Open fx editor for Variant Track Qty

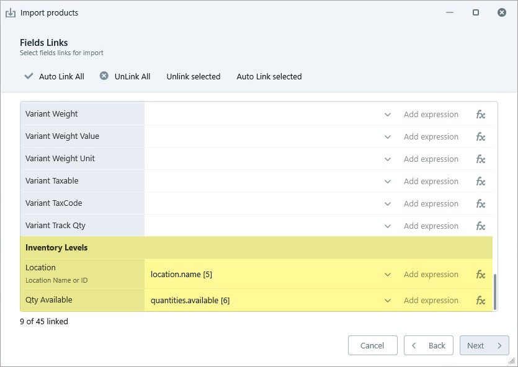[480, 226]
